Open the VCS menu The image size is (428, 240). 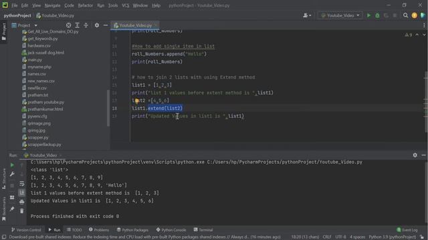tap(125, 5)
